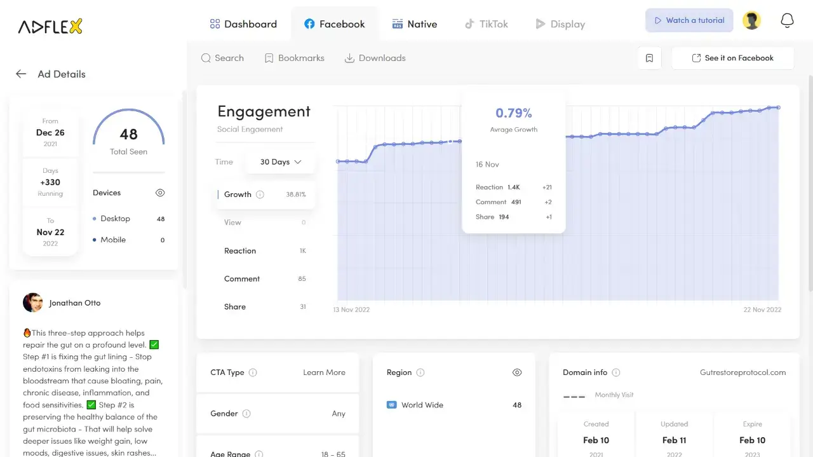Switch to the TikTok tab
Image resolution: width=813 pixels, height=457 pixels.
486,24
